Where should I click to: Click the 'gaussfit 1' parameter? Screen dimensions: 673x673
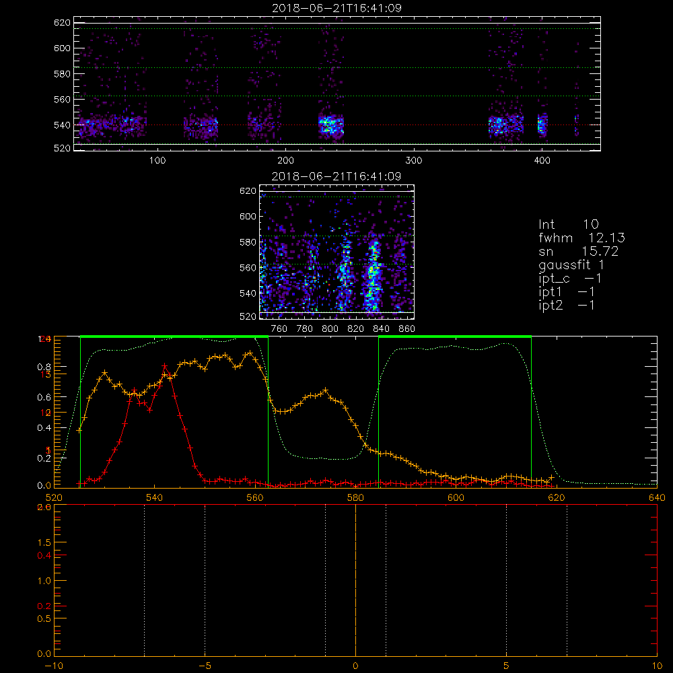coord(571,264)
